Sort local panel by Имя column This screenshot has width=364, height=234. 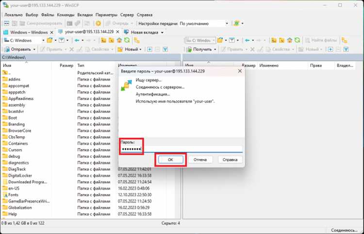(27, 66)
